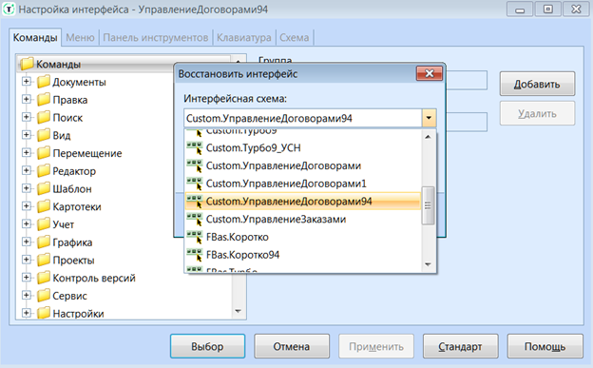This screenshot has height=368, width=593.
Task: Click the scheme icon beside Custom.УправлениеДоговорами1
Action: [195, 184]
